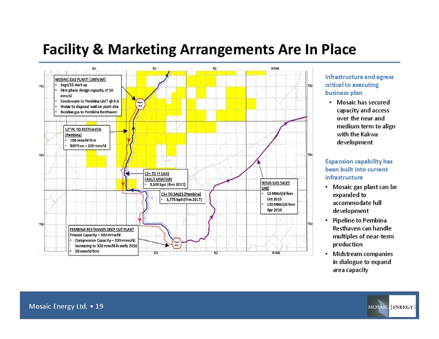The width and height of the screenshot is (439, 339).
Task: Click 'Process Capacity – 300 mmscfd' line
Action: coord(95,235)
